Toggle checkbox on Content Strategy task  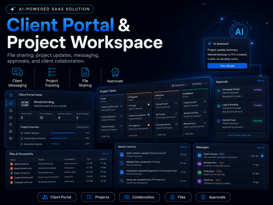click(121, 126)
